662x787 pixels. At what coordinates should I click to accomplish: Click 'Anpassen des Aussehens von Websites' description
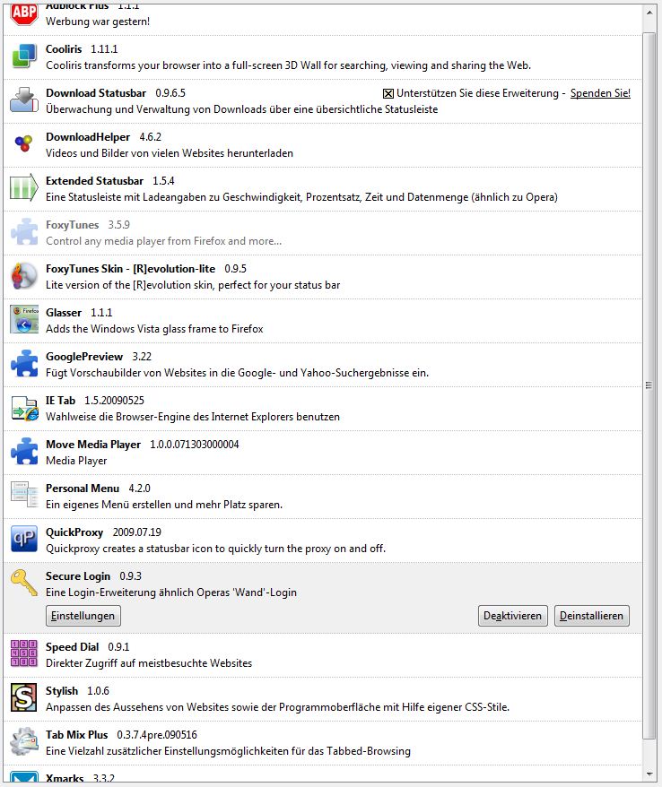point(278,707)
